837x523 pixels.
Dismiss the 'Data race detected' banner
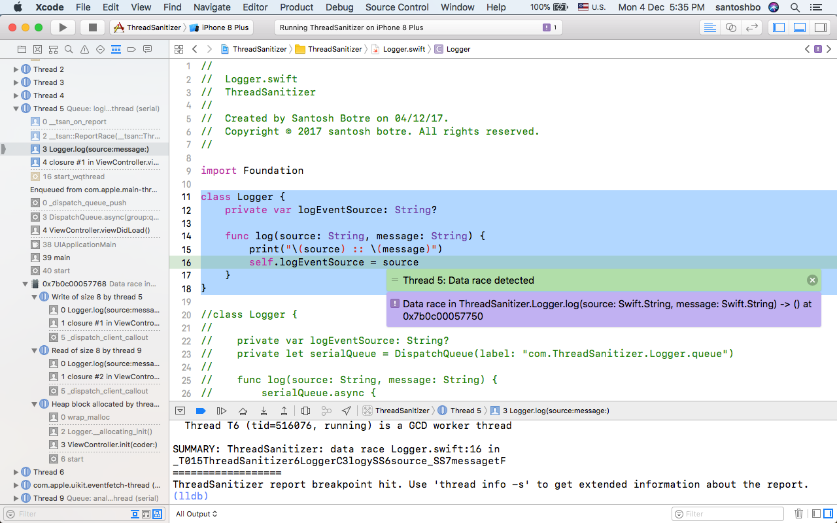812,280
